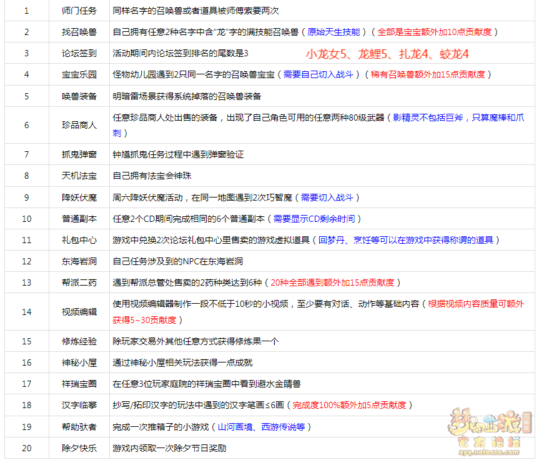Click 自己拥有法宝会神珠 description
Image resolution: width=539 pixels, height=460 pixels.
click(x=152, y=176)
